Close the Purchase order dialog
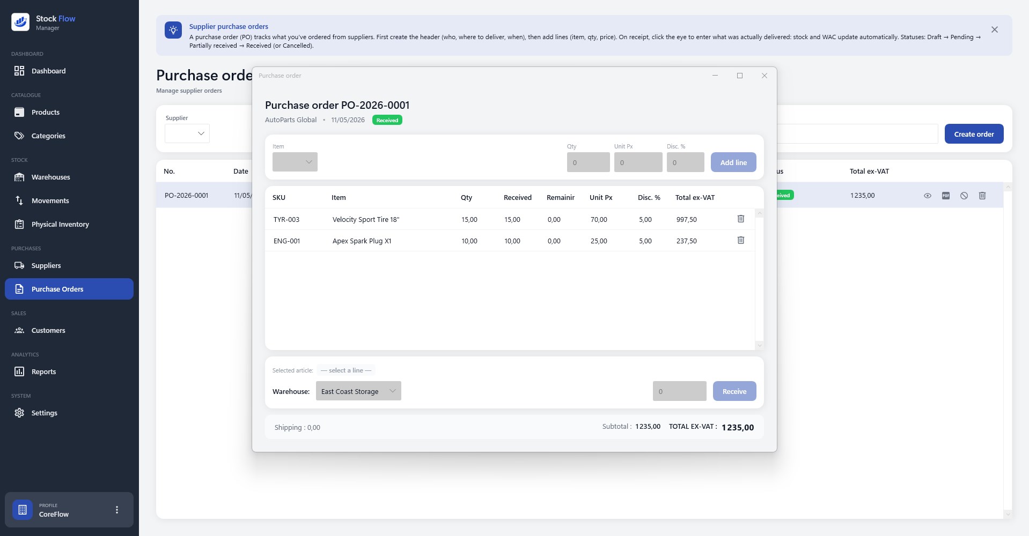This screenshot has height=536, width=1029. tap(765, 76)
